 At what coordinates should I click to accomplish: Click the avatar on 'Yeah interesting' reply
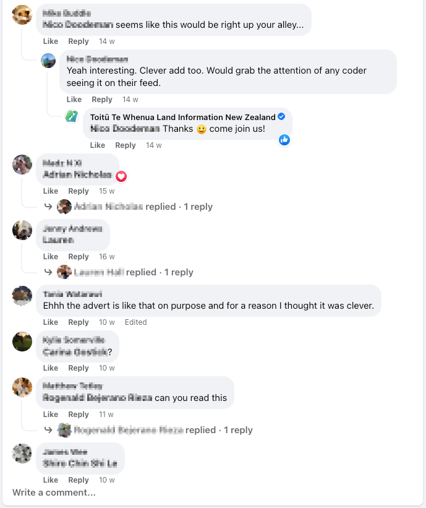click(x=49, y=61)
